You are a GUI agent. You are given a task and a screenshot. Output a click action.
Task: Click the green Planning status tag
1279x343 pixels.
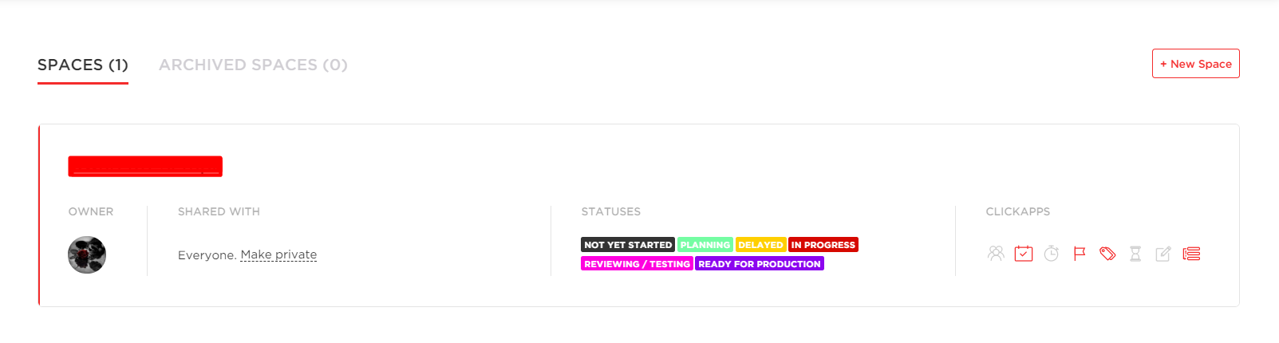[705, 245]
